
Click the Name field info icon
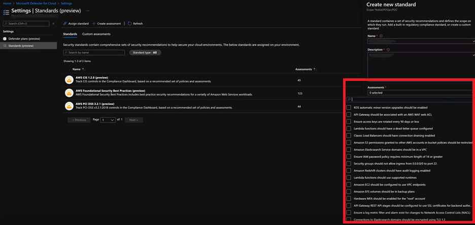(x=381, y=36)
